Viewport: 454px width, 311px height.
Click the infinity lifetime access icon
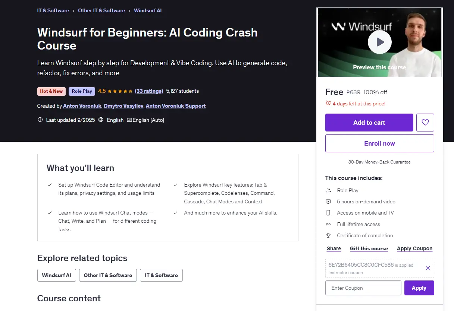pyautogui.click(x=328, y=224)
